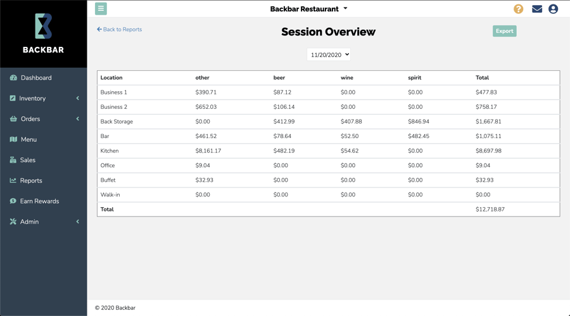
Task: Select the Business 2 row label
Action: coord(114,107)
